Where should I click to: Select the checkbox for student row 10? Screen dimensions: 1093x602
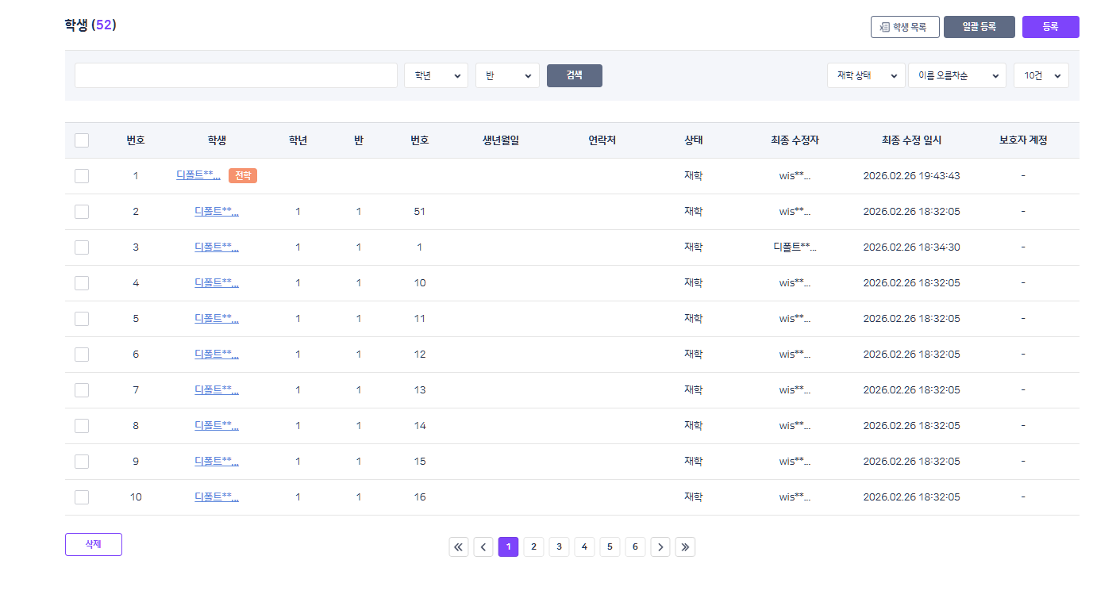[x=82, y=497]
